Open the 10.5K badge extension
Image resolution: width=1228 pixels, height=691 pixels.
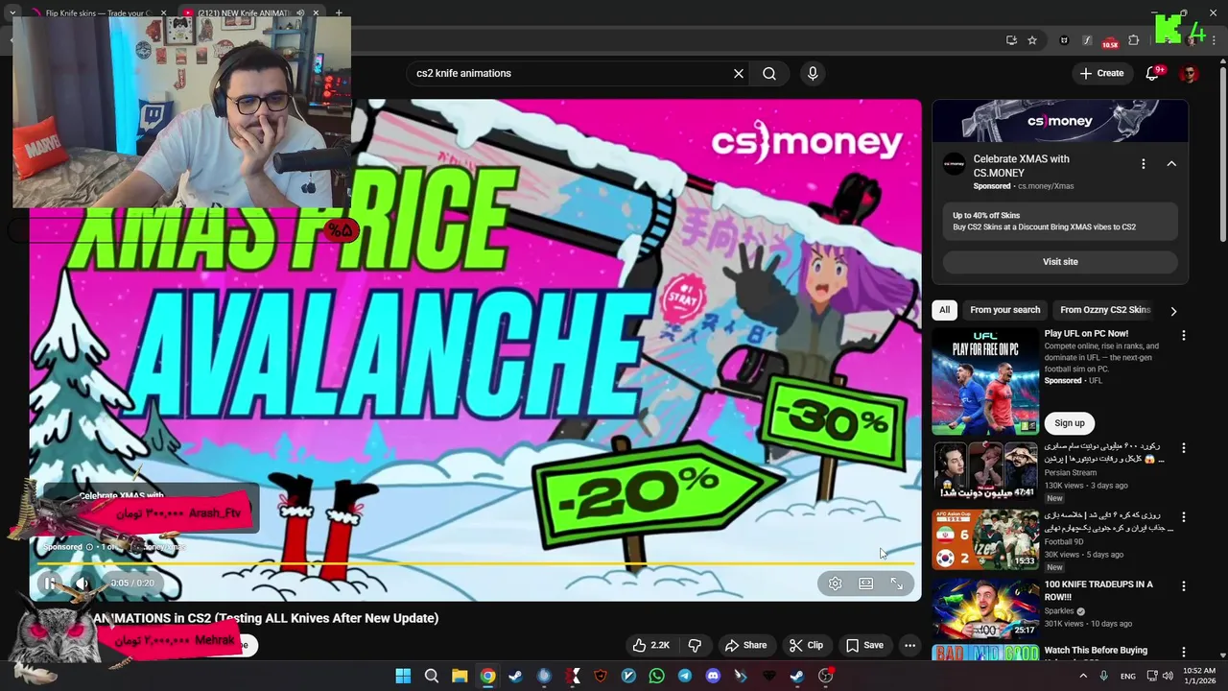[x=1110, y=41]
